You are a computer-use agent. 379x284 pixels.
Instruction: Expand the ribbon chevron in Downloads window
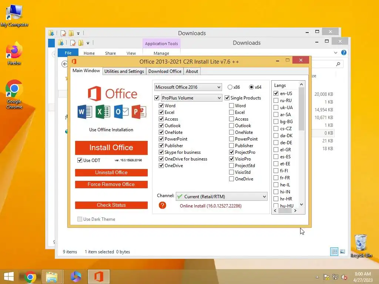335,53
